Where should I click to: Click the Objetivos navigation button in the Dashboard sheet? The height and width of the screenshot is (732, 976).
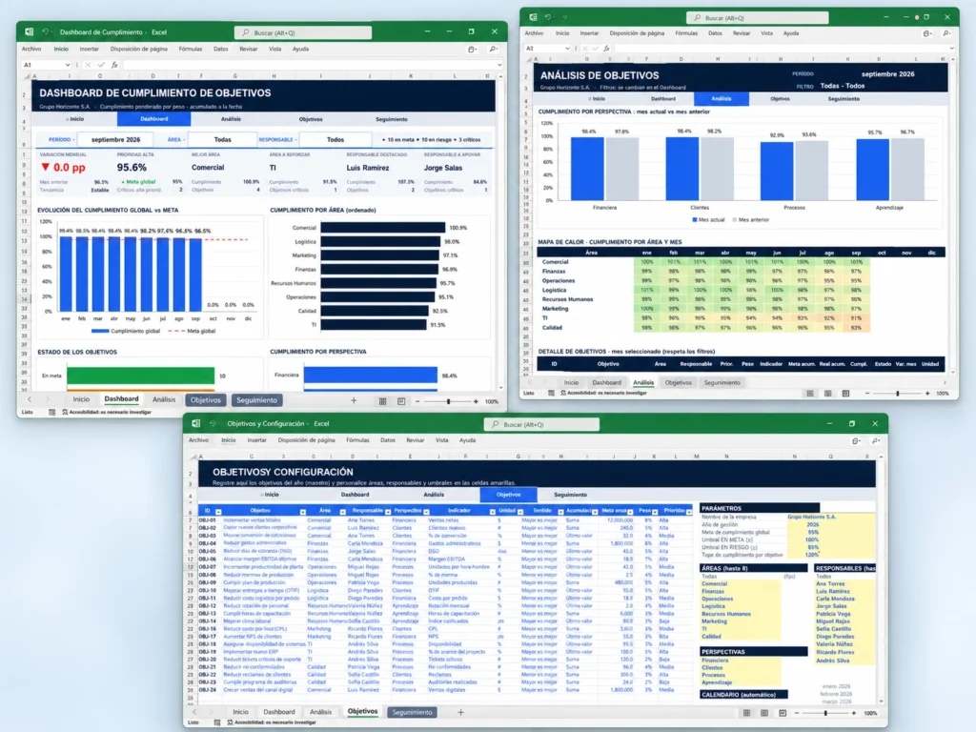(x=311, y=119)
